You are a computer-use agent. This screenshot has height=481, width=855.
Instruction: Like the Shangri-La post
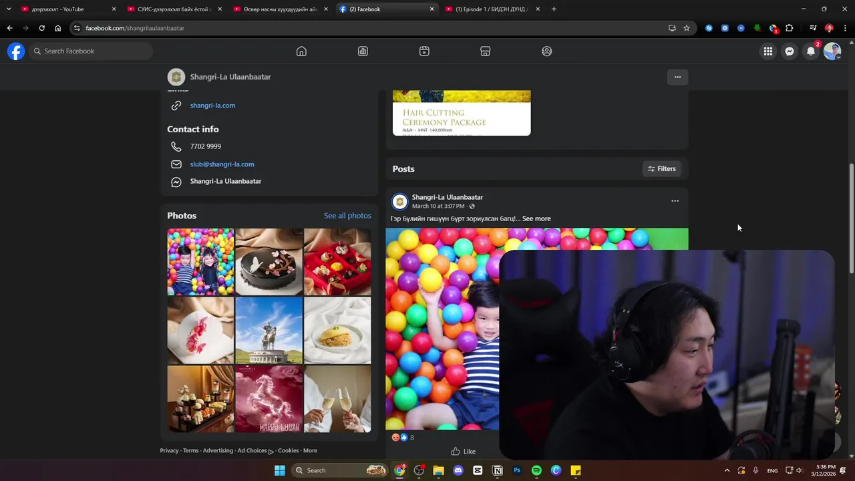[463, 452]
